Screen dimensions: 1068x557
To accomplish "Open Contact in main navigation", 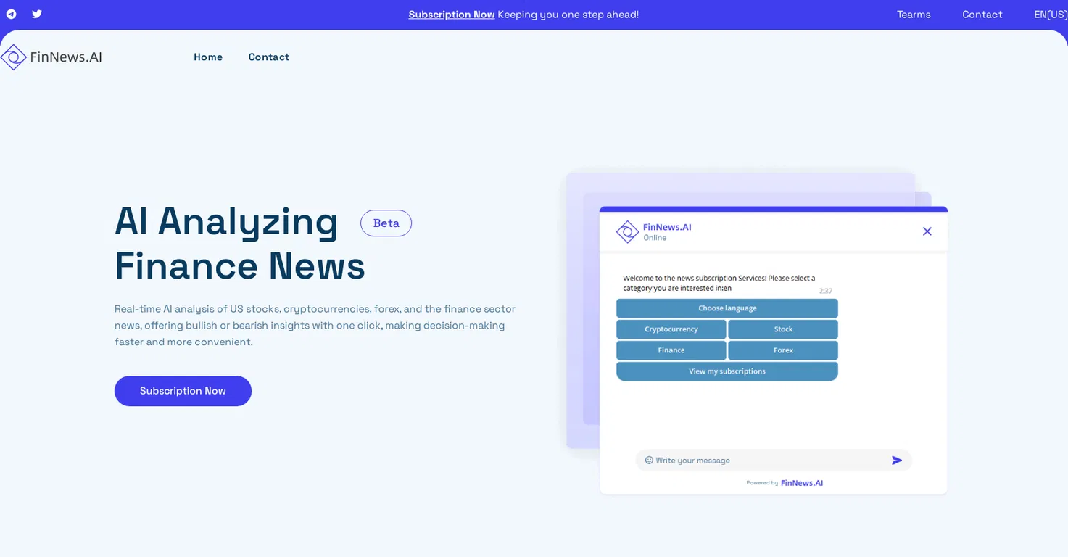I will (269, 57).
